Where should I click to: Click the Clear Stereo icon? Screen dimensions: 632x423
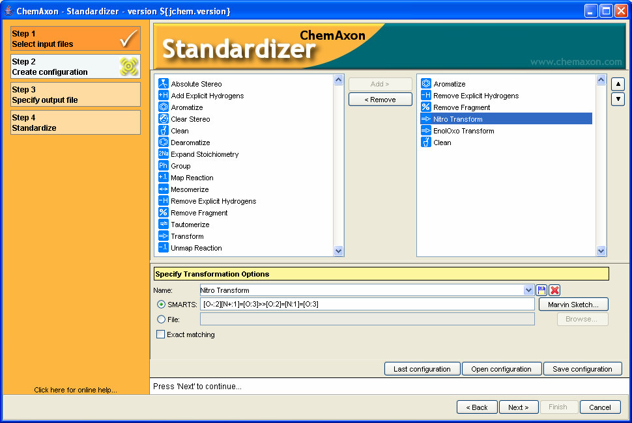point(164,118)
